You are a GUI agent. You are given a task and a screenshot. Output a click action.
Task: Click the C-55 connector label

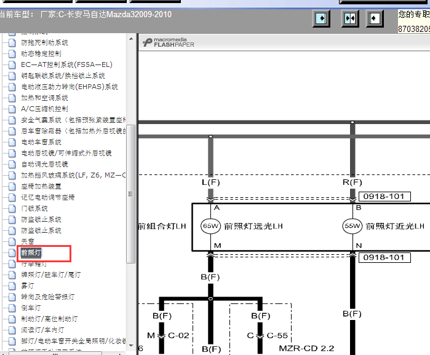click(x=277, y=335)
